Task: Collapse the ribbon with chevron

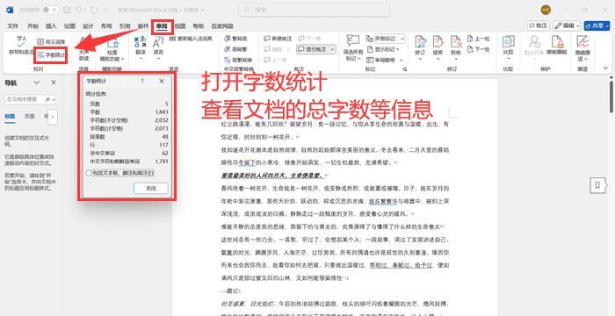Action: [x=605, y=68]
